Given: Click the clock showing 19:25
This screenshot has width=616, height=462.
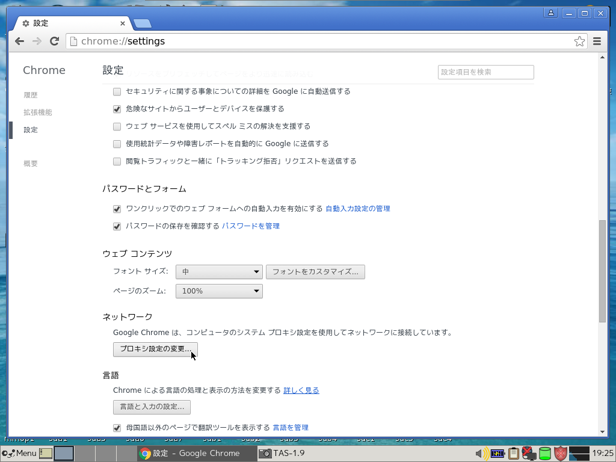Looking at the screenshot, I should pyautogui.click(x=603, y=453).
